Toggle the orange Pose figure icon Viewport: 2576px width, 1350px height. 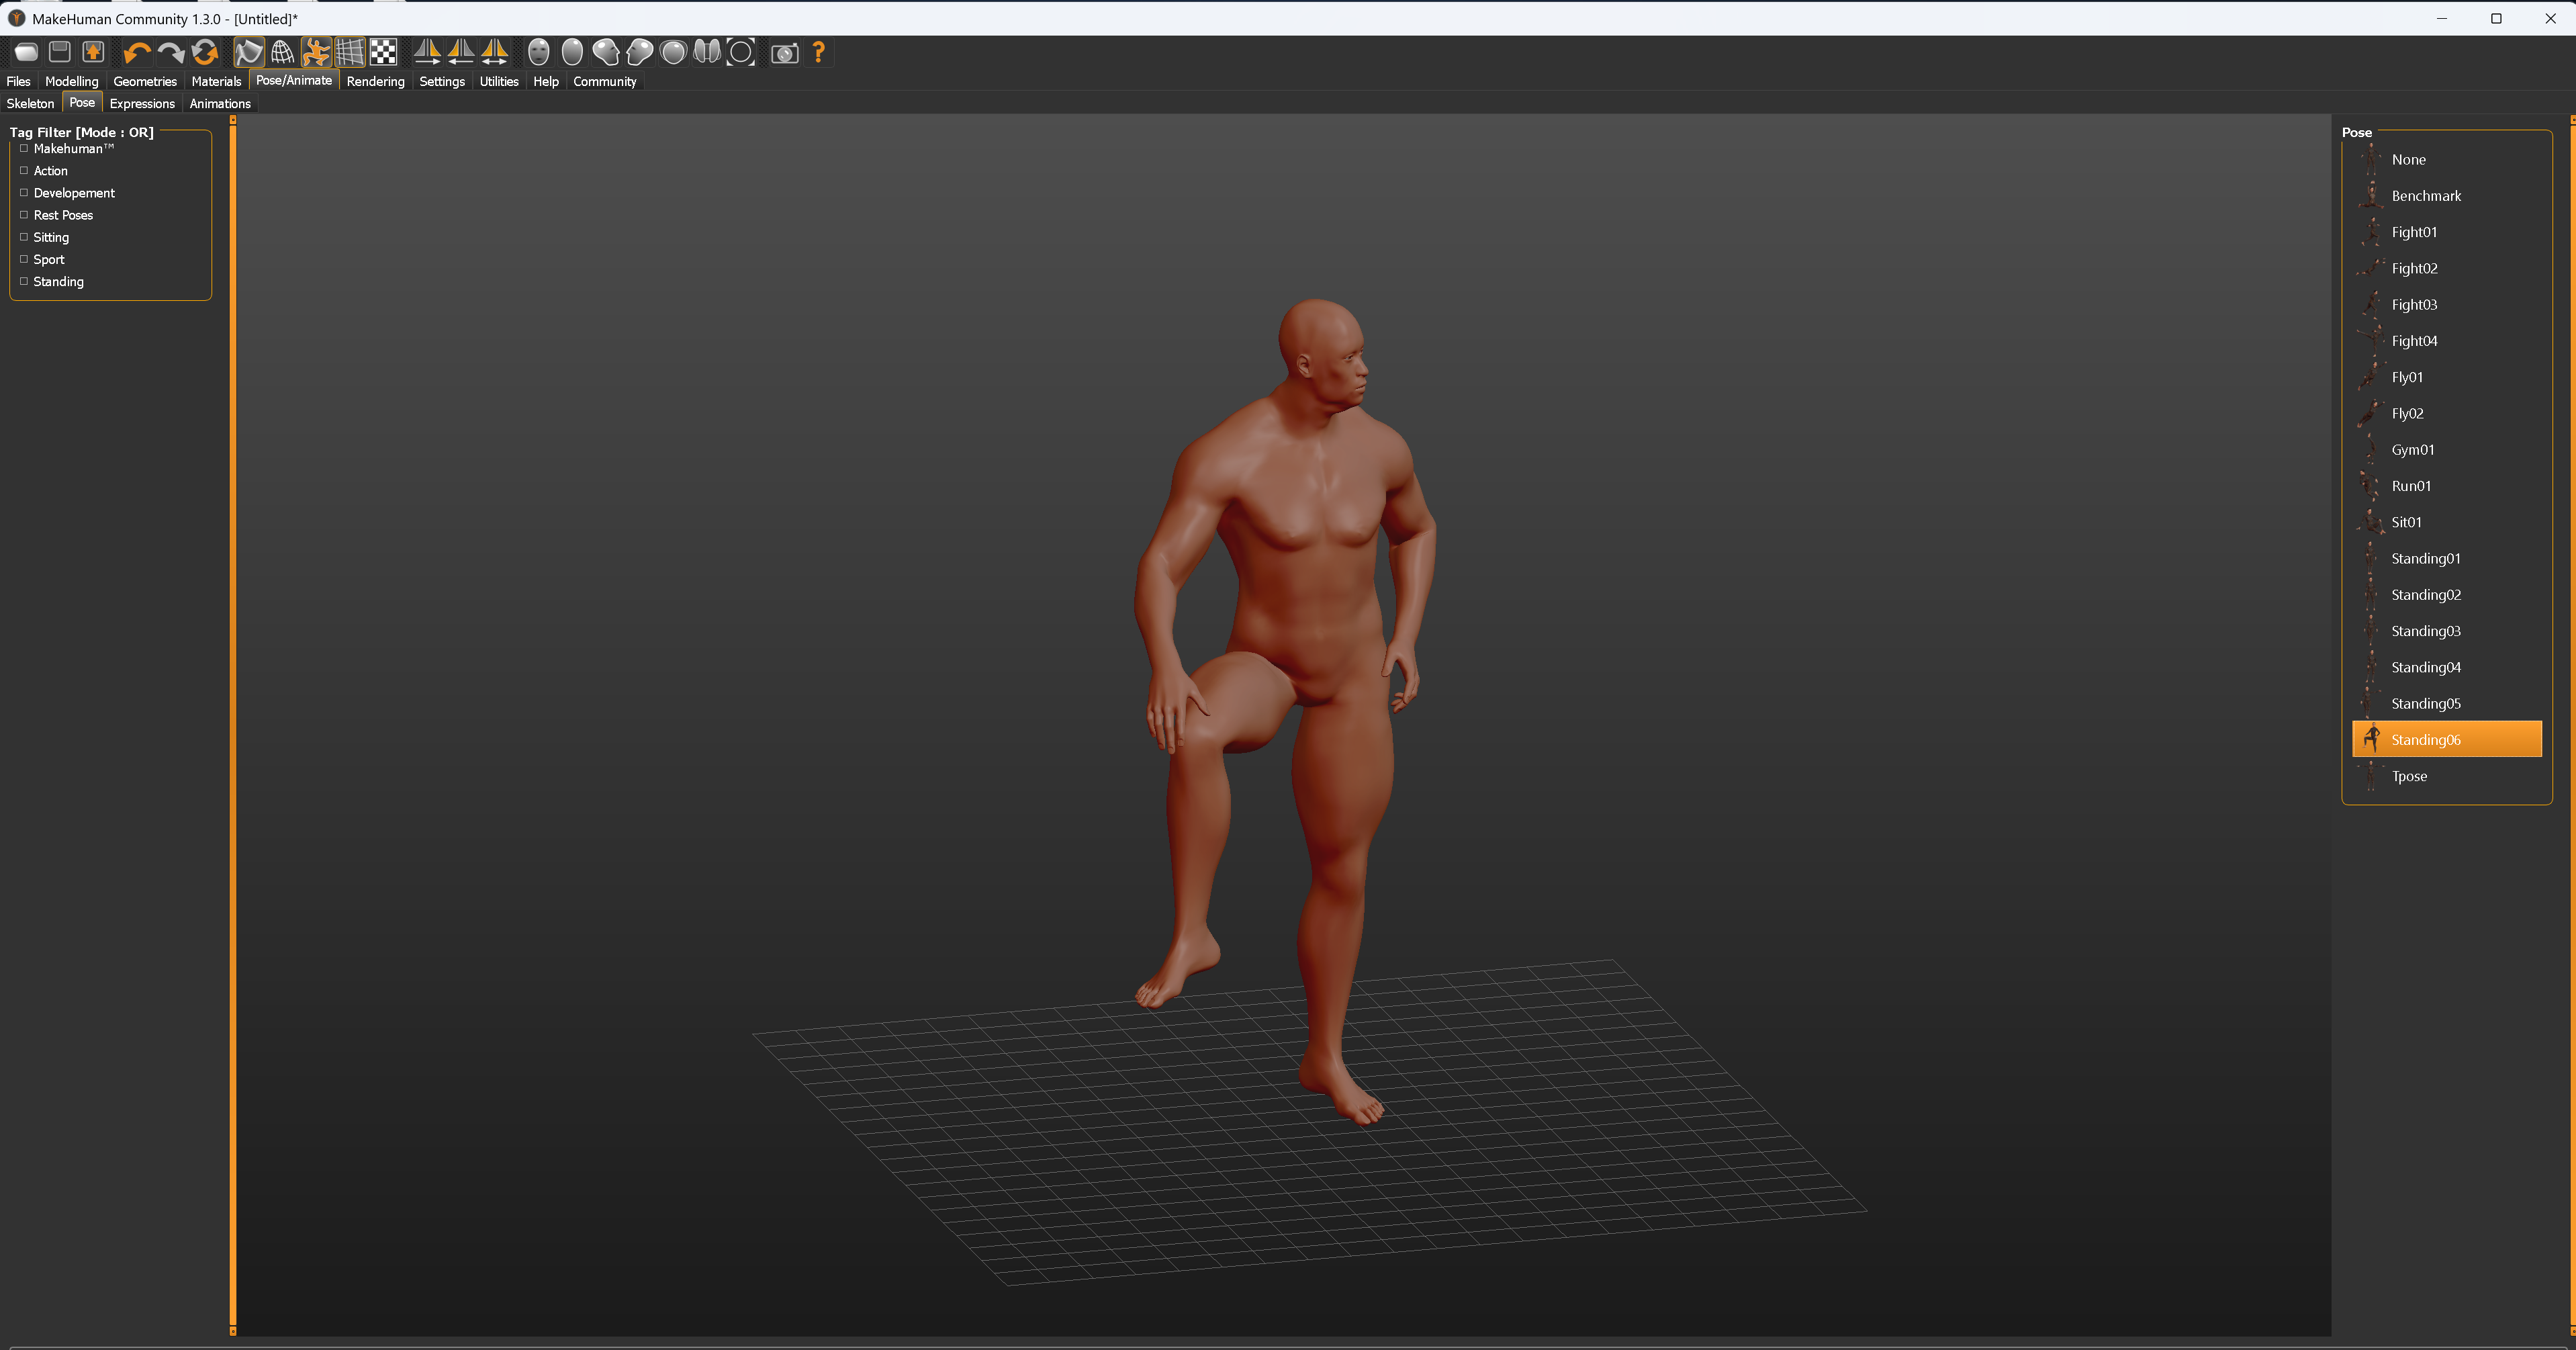(316, 52)
